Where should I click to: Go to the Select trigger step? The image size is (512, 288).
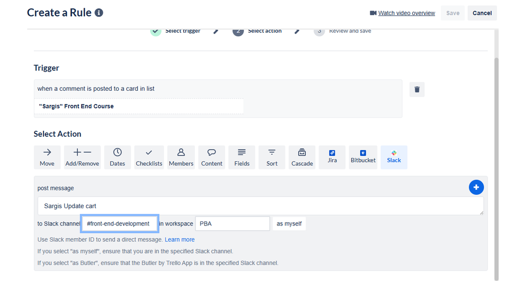(175, 31)
